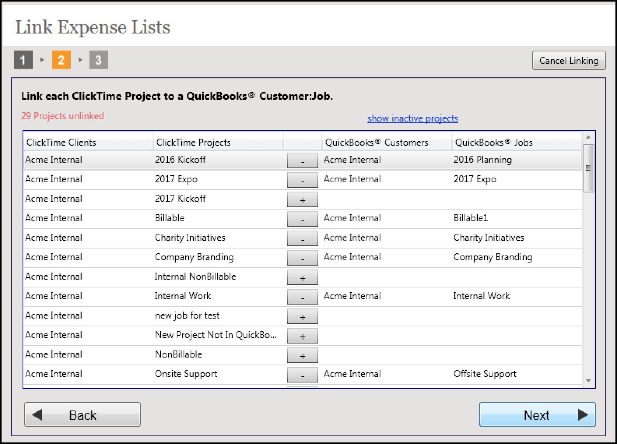Click plus for Internal NonBillable project

click(302, 277)
